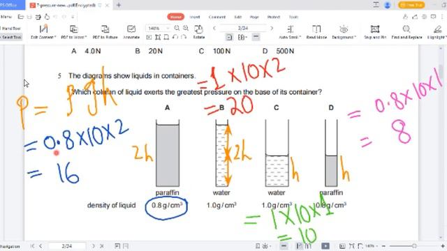Screen dimensions: 447x251
Task: Click the Edit Content tool
Action: click(43, 32)
